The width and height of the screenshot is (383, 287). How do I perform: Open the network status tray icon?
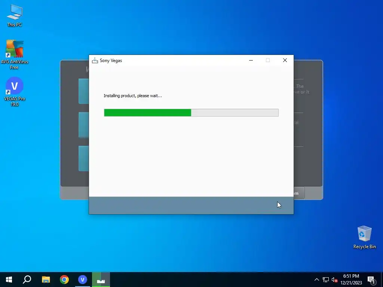click(326, 280)
